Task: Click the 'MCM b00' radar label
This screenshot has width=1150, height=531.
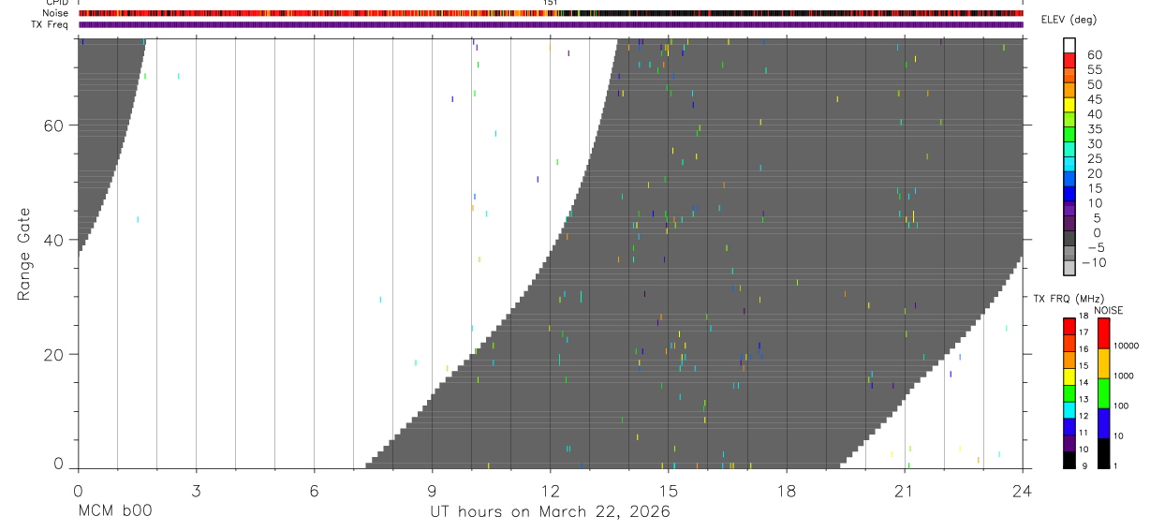Action: click(114, 511)
